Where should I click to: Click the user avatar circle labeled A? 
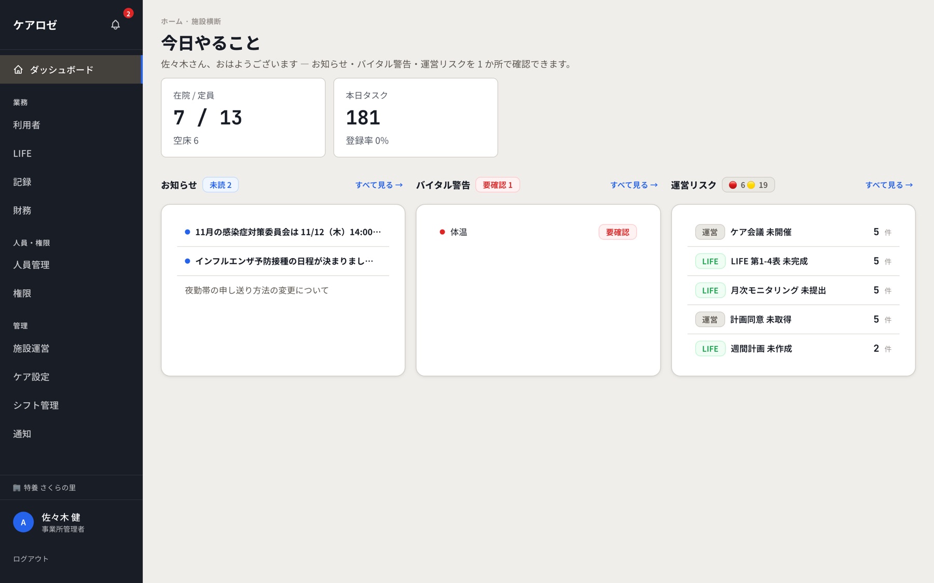[23, 522]
